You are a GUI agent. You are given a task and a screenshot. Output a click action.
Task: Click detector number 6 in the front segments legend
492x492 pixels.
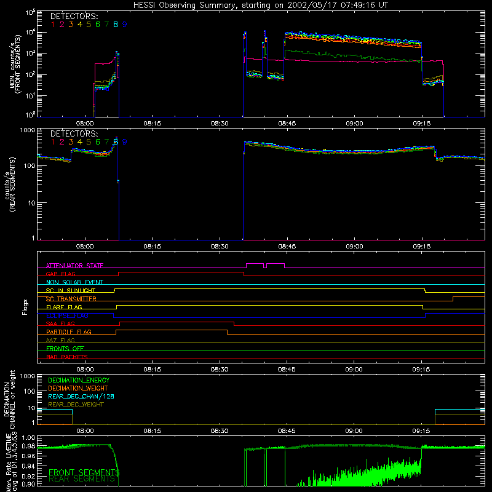click(98, 25)
